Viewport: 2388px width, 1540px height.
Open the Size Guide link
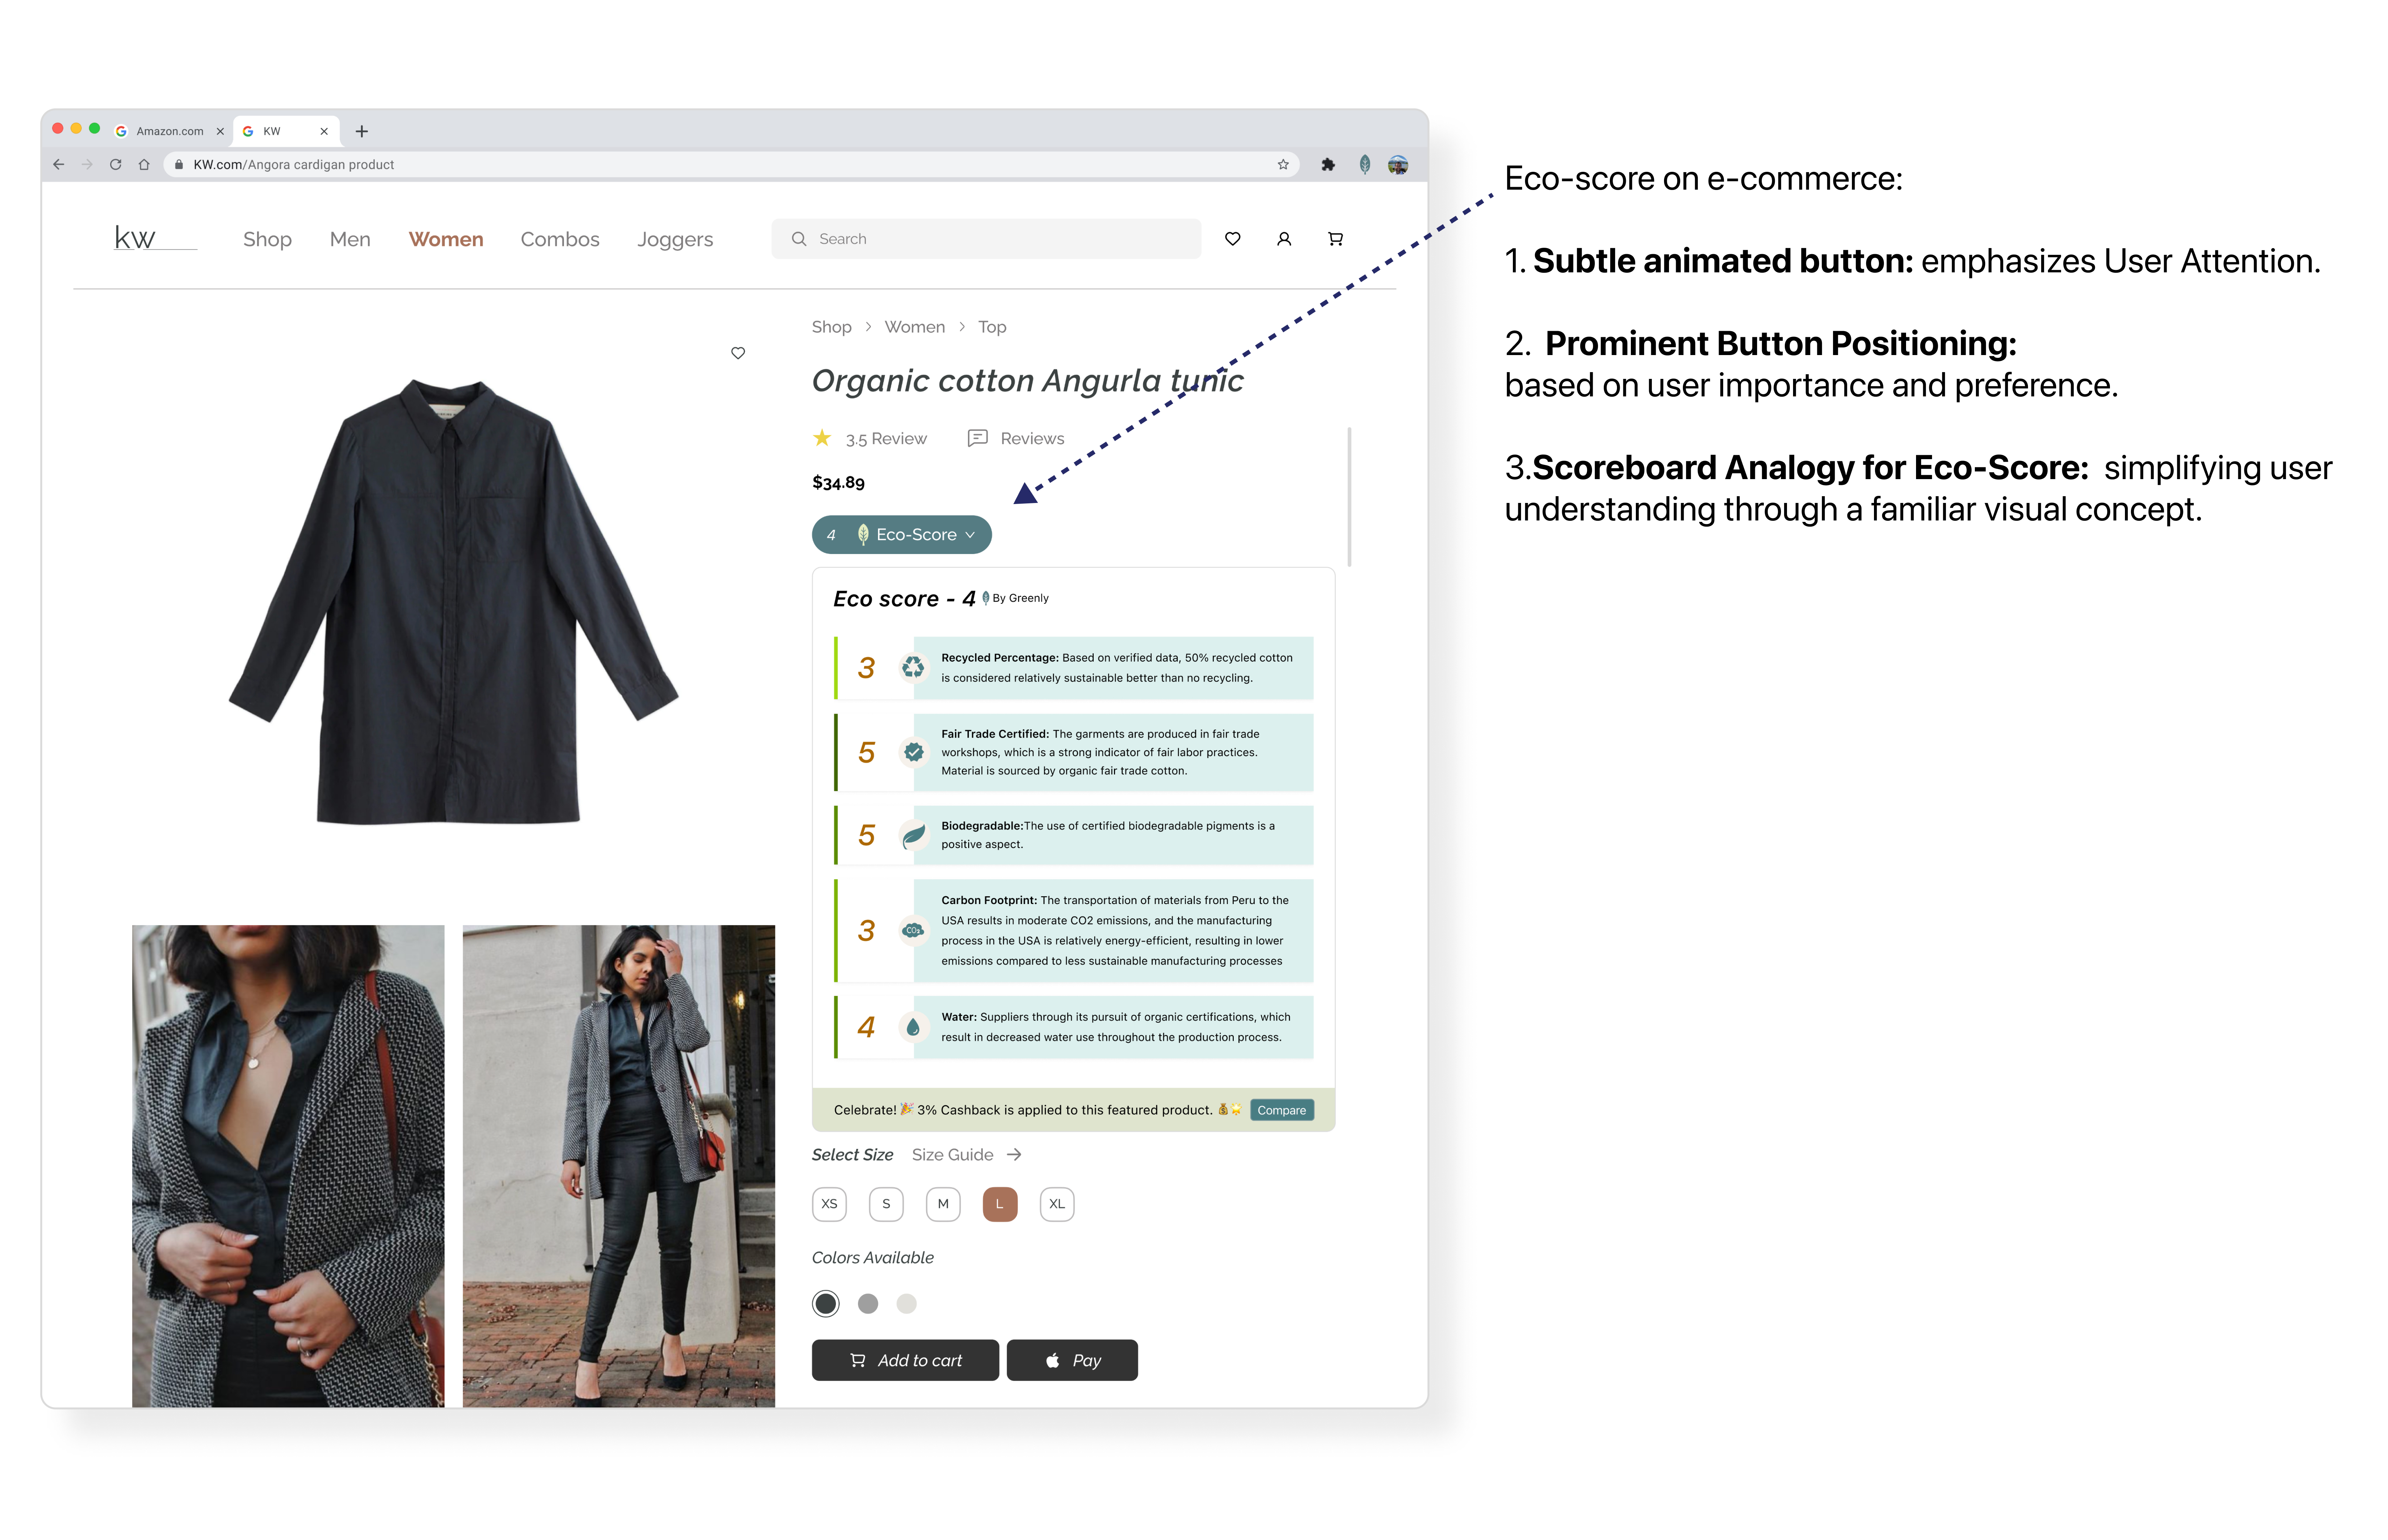(x=952, y=1155)
